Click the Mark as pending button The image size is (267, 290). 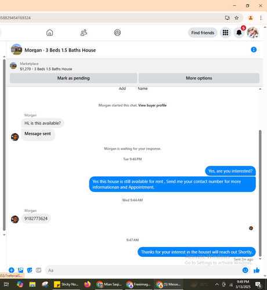(x=74, y=78)
